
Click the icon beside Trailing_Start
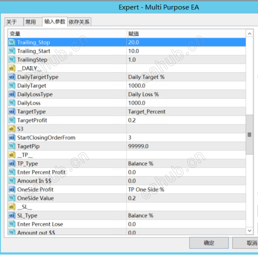[x=12, y=51]
